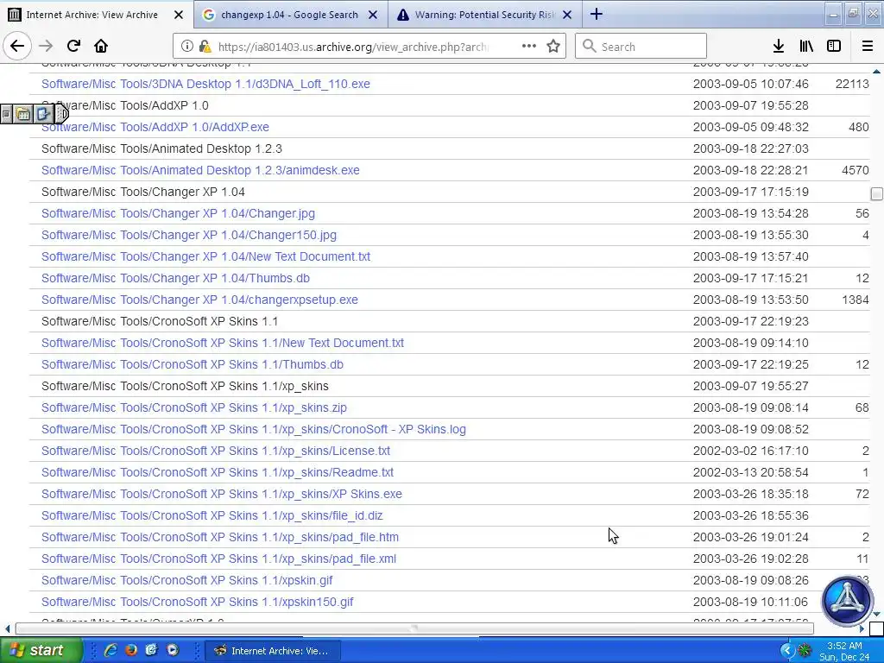Viewport: 884px width, 663px height.
Task: Bookmark this page with star icon
Action: tap(553, 47)
